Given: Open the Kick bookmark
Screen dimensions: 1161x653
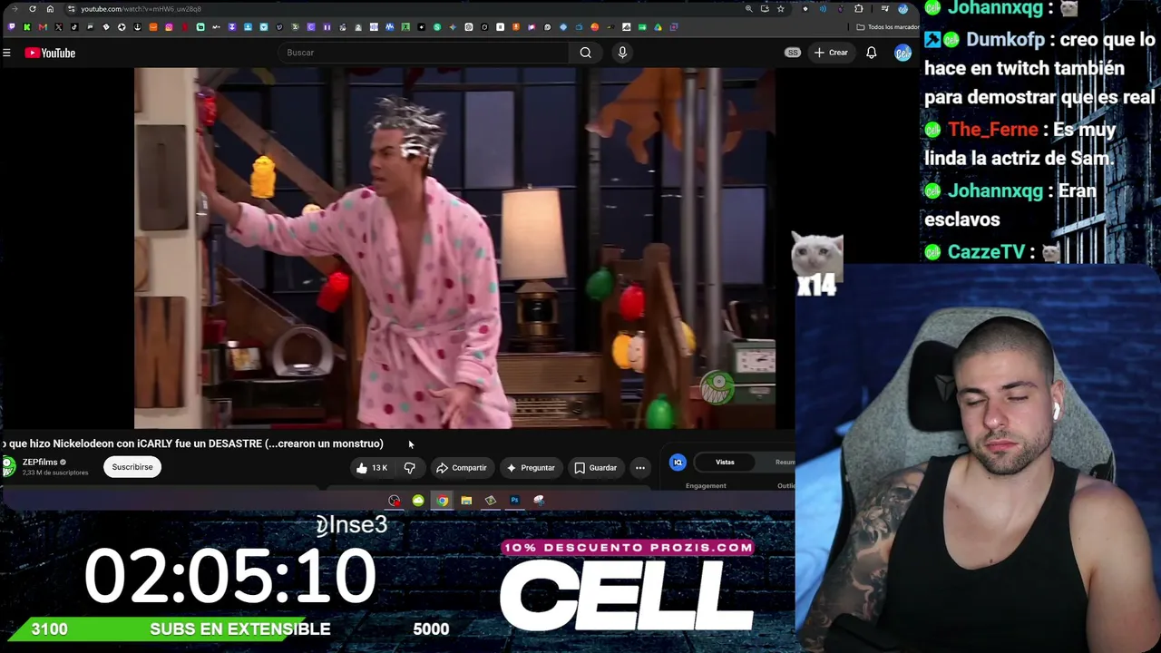Looking at the screenshot, I should (26, 27).
